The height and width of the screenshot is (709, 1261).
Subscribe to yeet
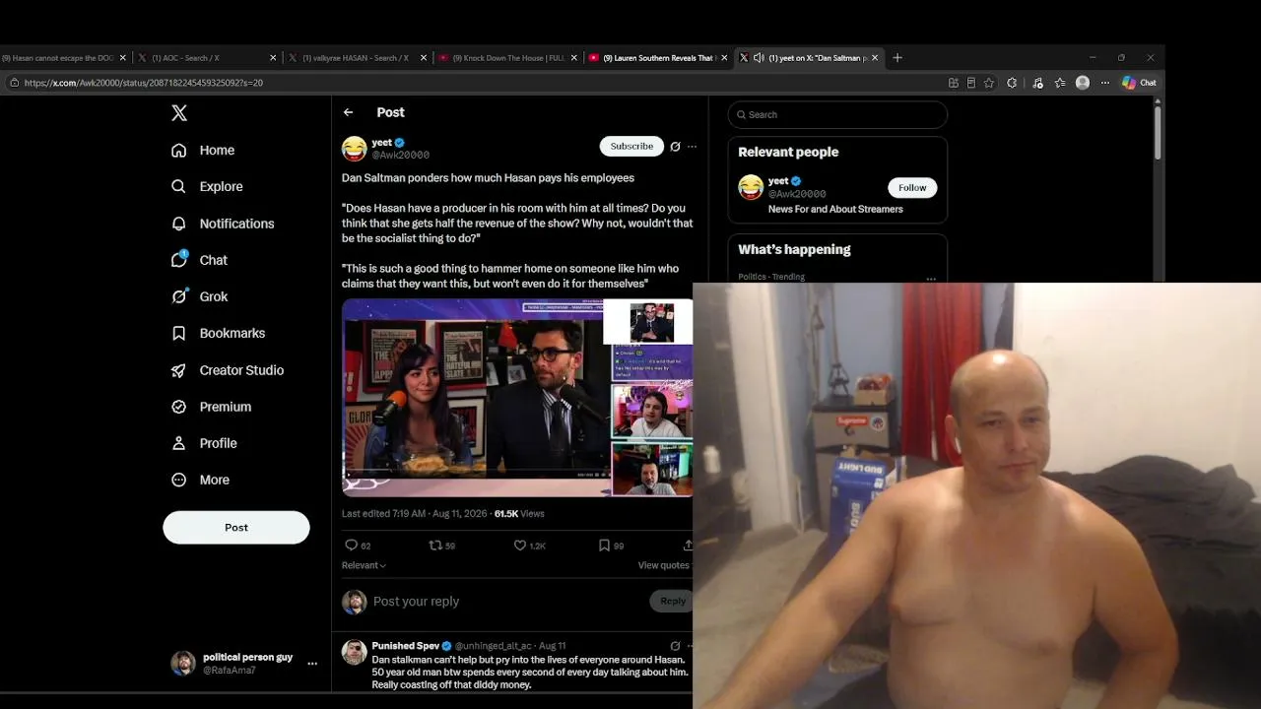click(x=631, y=147)
